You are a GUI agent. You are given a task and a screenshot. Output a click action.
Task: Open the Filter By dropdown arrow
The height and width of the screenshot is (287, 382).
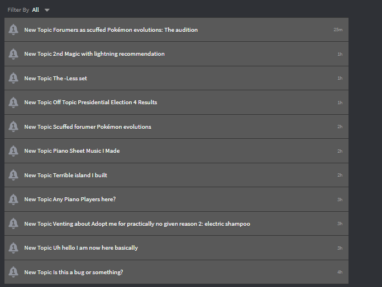pyautogui.click(x=47, y=10)
